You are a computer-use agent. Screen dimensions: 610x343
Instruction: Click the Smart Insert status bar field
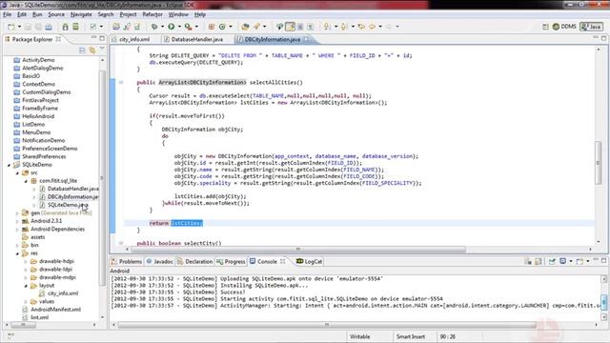[x=411, y=336]
